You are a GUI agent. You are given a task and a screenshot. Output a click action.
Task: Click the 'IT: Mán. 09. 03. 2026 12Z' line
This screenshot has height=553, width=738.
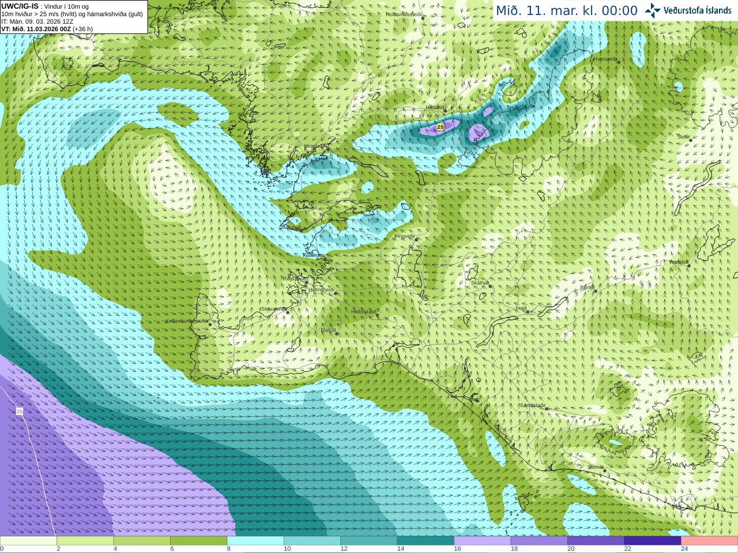pos(37,21)
